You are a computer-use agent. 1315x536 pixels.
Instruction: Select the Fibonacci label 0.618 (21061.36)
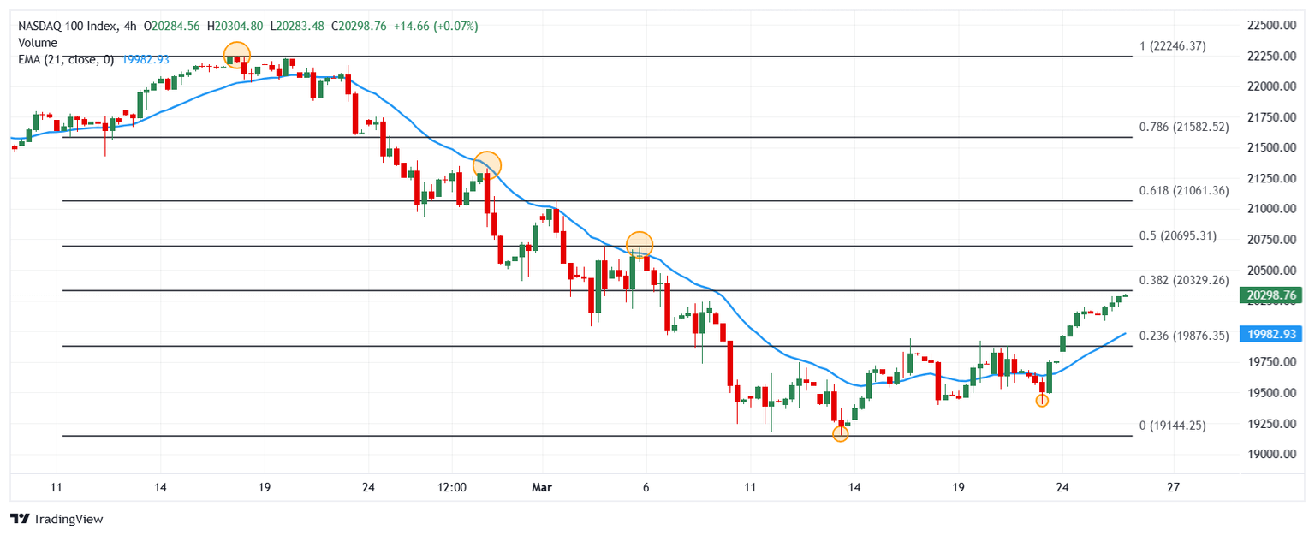(1184, 191)
